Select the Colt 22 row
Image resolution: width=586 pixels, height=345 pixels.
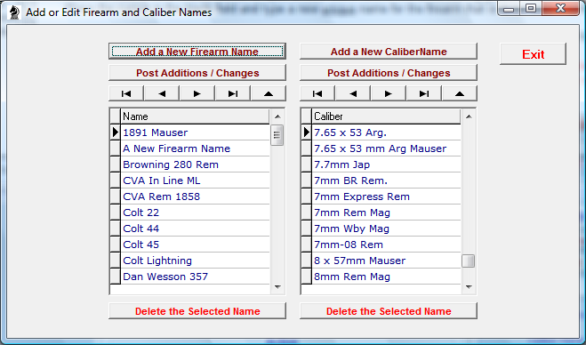pos(195,213)
